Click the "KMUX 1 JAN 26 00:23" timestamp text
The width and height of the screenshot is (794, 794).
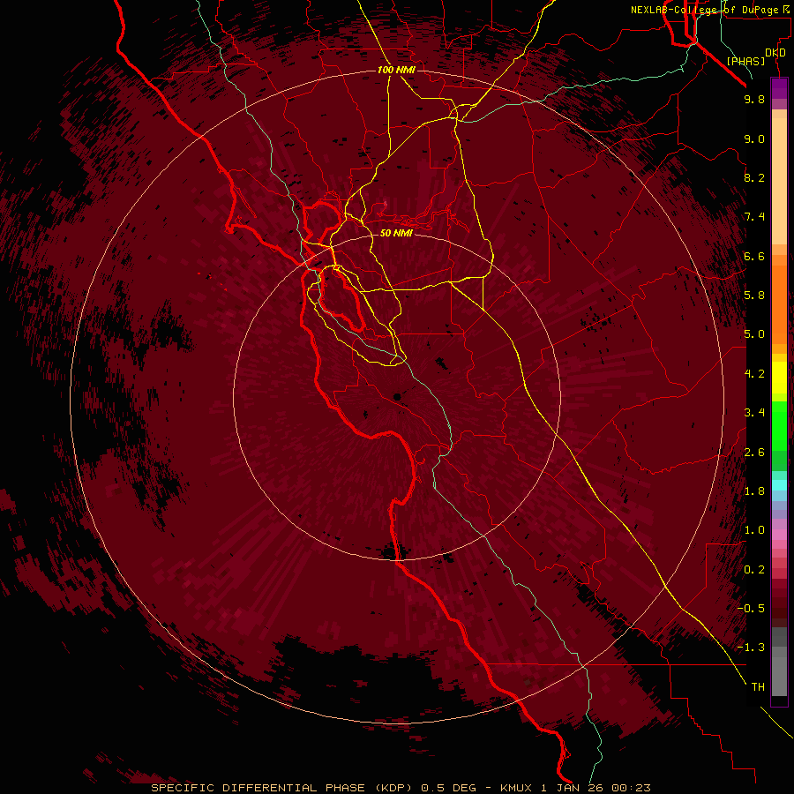point(575,788)
